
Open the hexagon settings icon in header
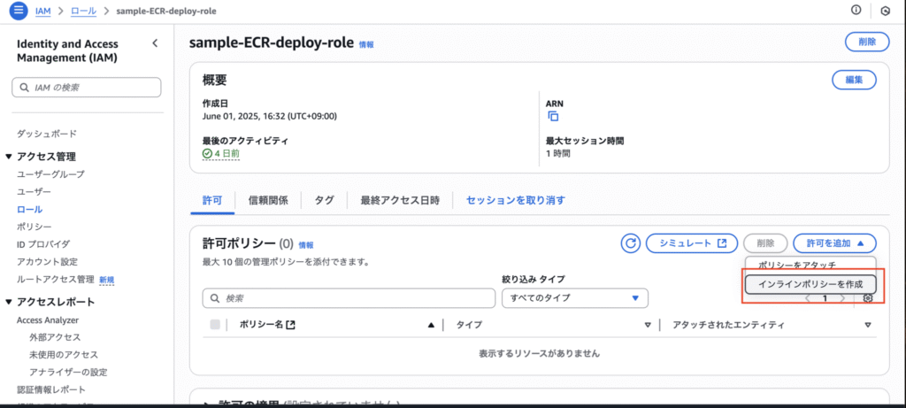tap(885, 11)
